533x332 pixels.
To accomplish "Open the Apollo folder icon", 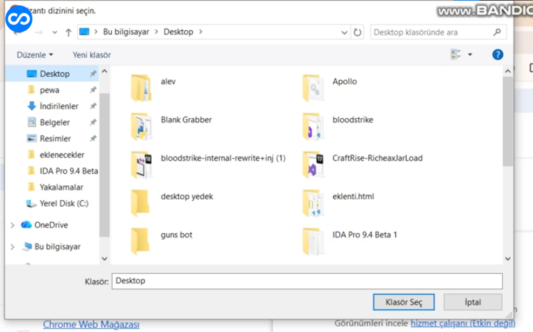I will (313, 88).
